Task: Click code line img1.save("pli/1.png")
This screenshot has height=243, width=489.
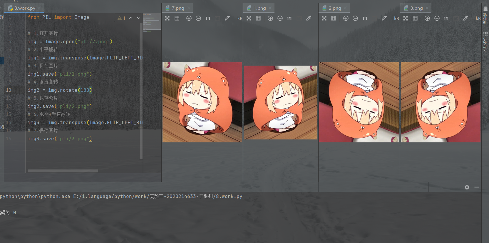Action: (x=60, y=74)
